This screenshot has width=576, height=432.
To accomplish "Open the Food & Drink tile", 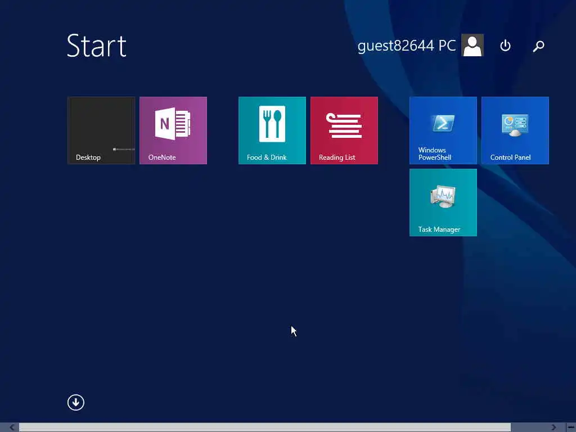I will tap(272, 130).
